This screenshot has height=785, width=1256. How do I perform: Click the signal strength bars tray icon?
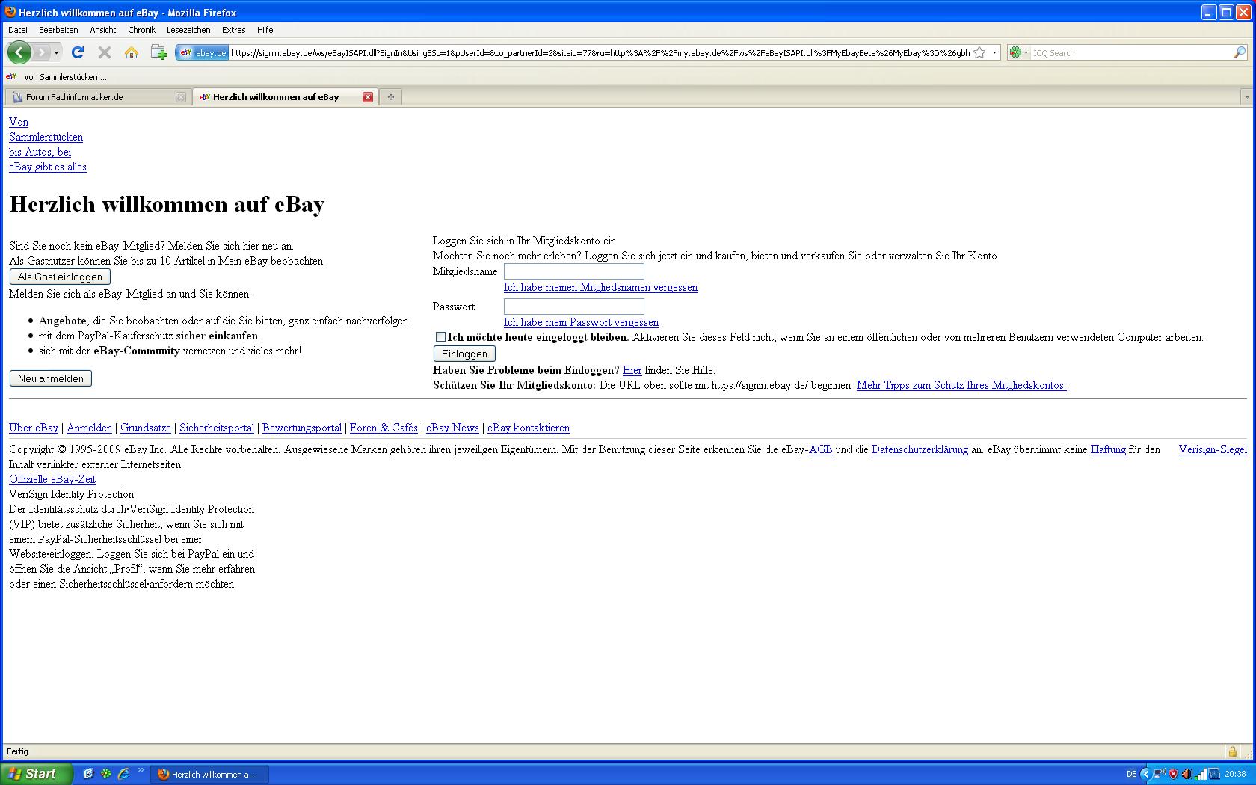tap(1201, 774)
